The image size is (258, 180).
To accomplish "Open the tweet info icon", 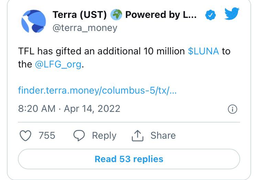I will 233,109.
